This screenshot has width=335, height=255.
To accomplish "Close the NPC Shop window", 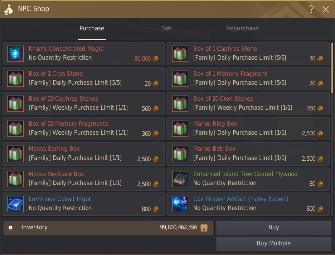I will coord(326,9).
